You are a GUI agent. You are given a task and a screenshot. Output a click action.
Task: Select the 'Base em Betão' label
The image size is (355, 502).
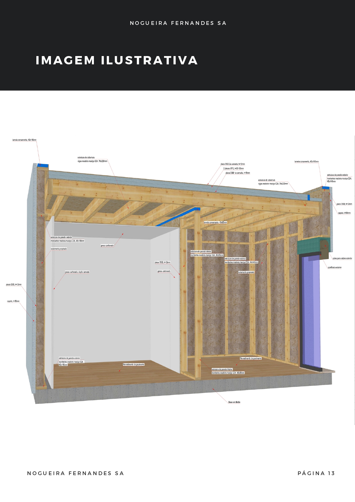click(234, 402)
